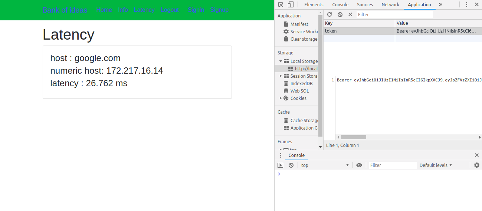Click the delete selected entry X icon
This screenshot has height=211, width=482.
[x=350, y=14]
